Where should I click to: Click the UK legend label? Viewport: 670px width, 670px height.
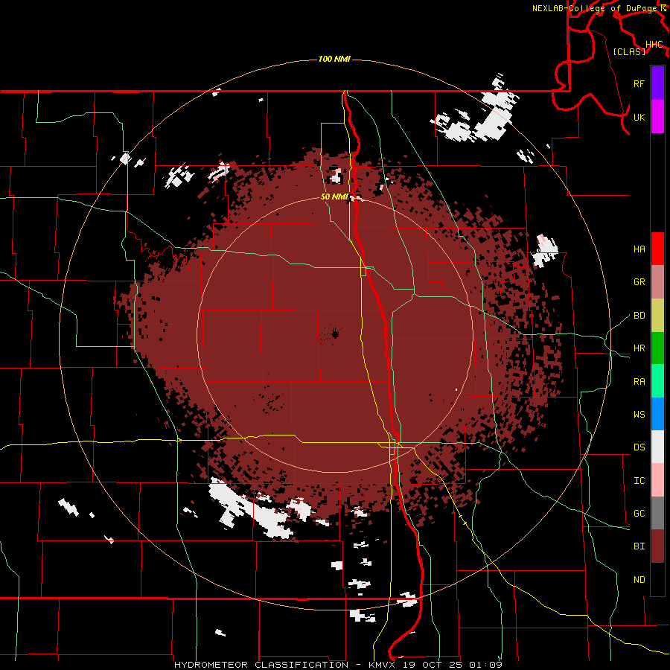click(x=639, y=117)
